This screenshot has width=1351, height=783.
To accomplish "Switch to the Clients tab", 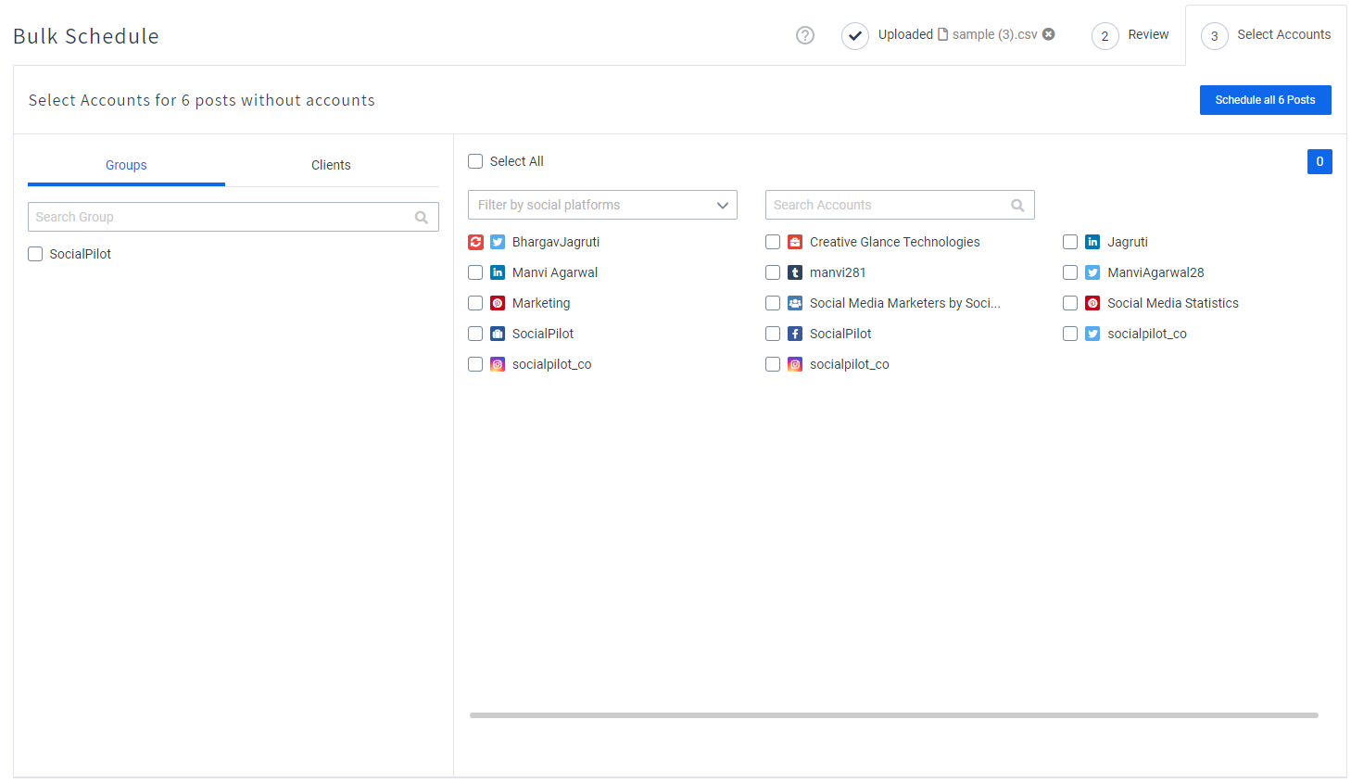I will pyautogui.click(x=331, y=165).
